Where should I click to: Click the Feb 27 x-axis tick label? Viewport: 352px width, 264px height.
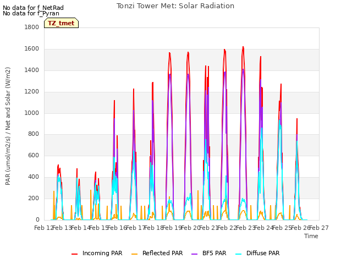319,228
